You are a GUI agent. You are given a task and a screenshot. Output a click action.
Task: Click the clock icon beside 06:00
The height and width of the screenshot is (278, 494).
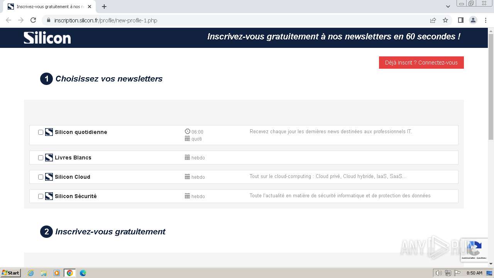click(x=188, y=131)
